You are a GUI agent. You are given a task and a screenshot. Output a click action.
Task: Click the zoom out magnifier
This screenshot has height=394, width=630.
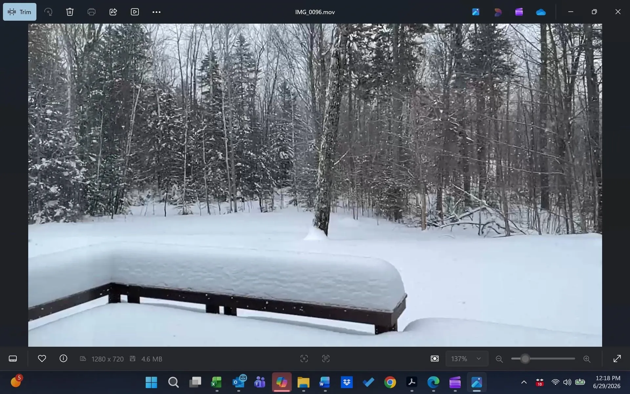(x=499, y=359)
